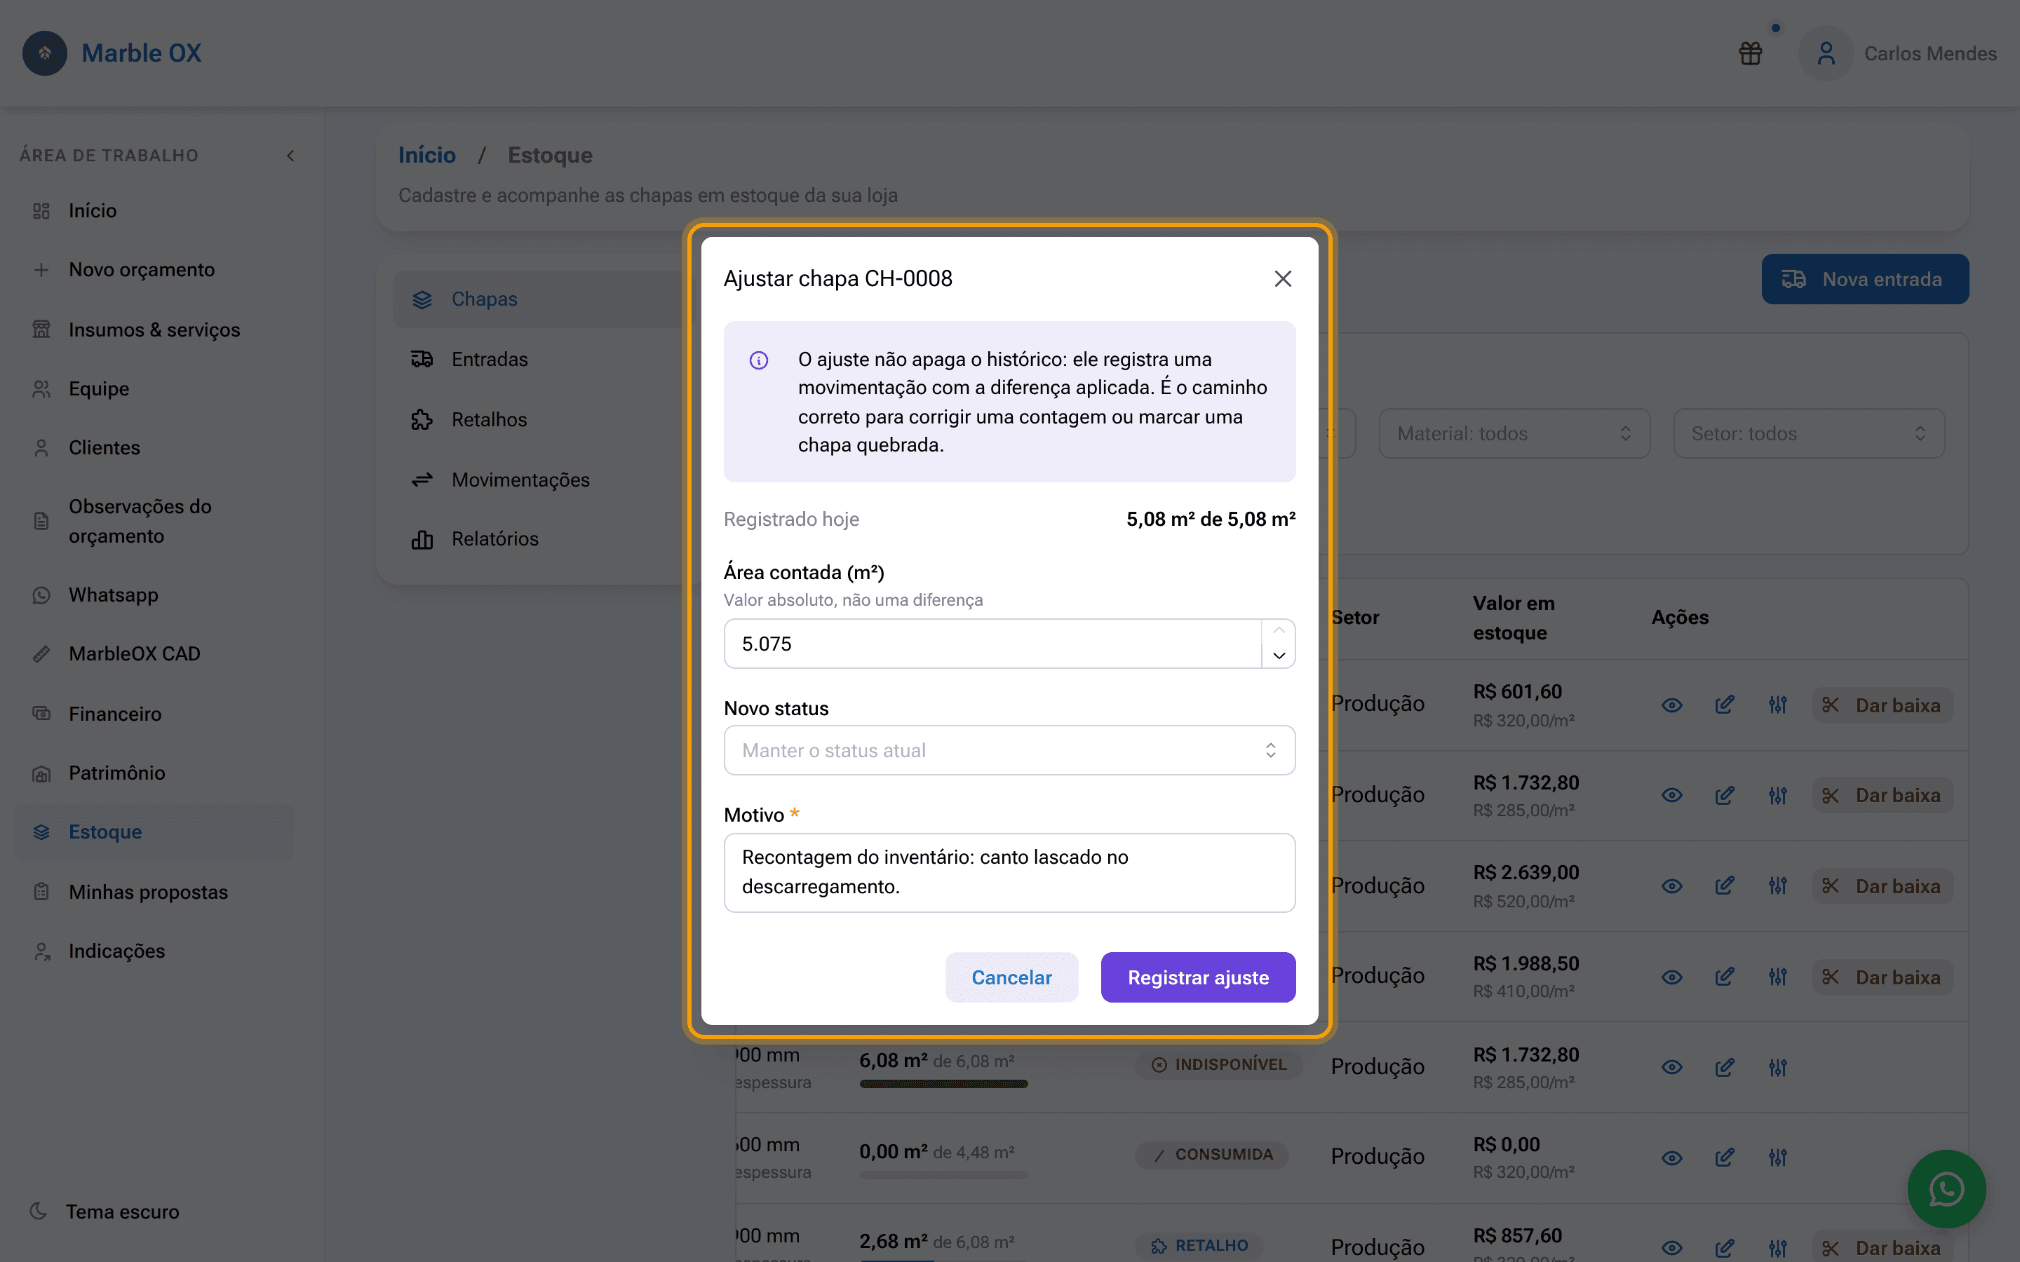
Task: Collapse the Área de Trabalho sidebar
Action: [x=290, y=155]
